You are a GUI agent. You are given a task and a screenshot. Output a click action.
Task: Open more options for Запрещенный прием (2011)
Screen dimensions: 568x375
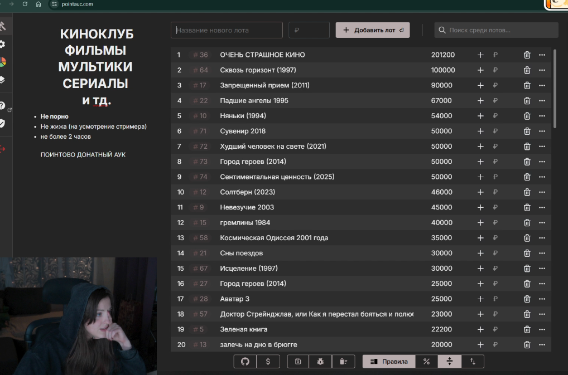point(542,85)
